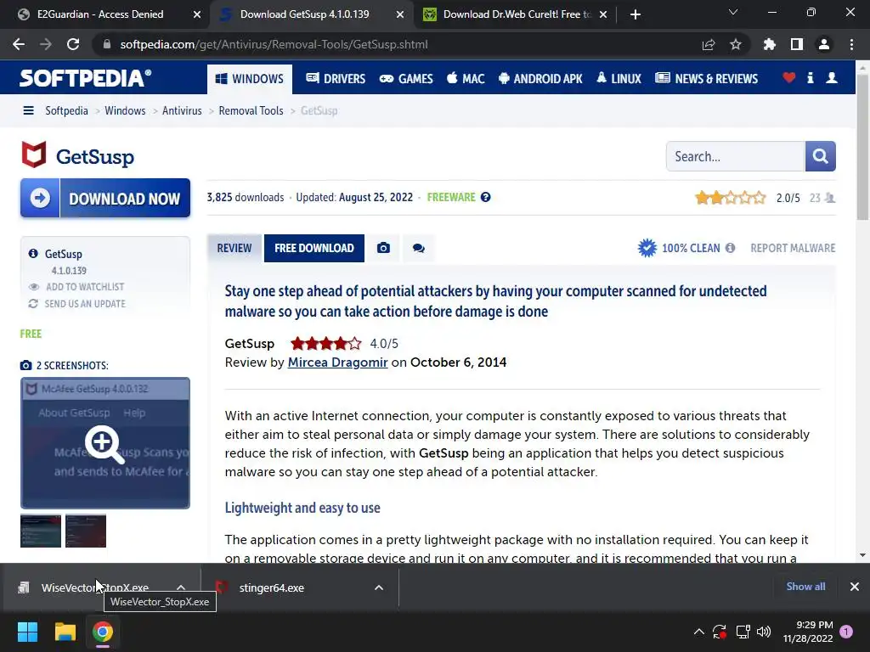Viewport: 870px width, 652px height.
Task: Click Show all downloads
Action: (x=805, y=587)
